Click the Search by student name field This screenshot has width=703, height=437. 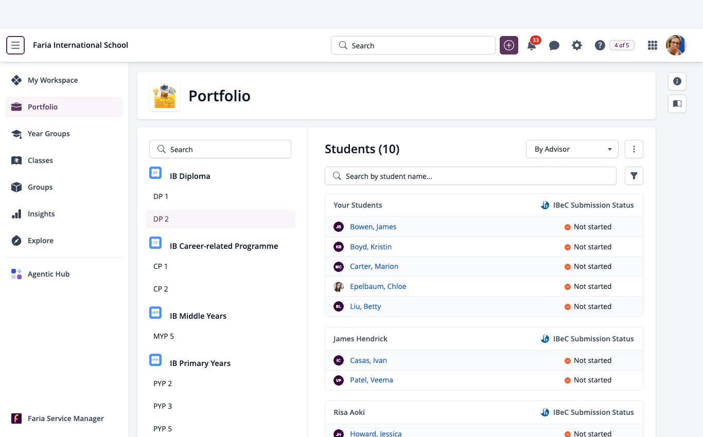point(470,176)
